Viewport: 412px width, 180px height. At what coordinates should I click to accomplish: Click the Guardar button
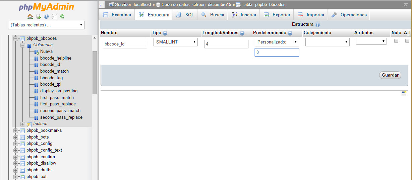tap(390, 75)
